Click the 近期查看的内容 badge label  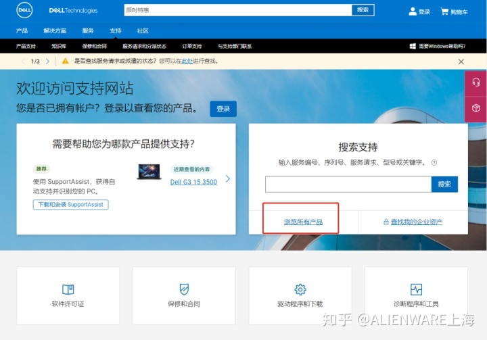[191, 169]
